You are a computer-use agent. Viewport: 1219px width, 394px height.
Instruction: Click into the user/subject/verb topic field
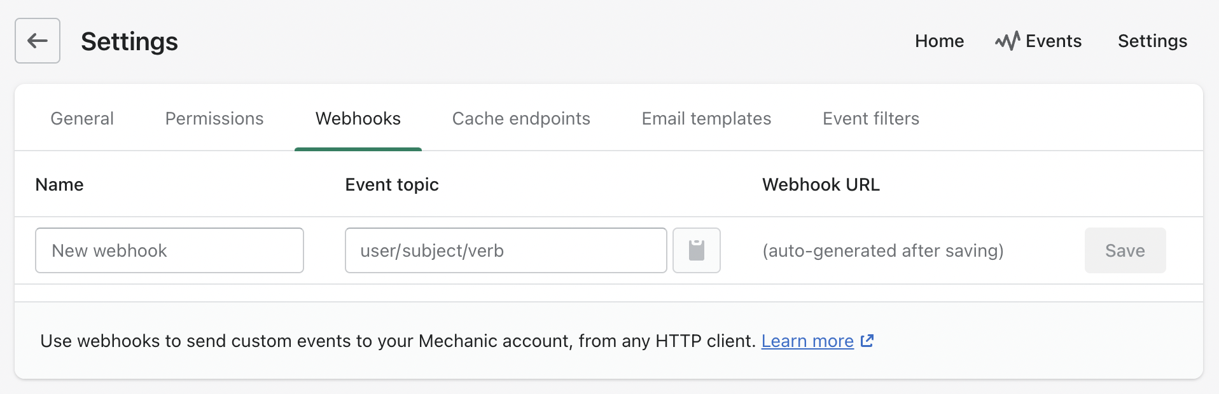click(506, 250)
